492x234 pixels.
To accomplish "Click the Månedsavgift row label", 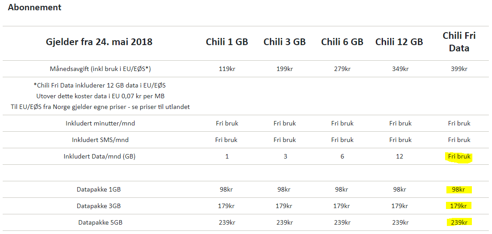I will pos(101,69).
